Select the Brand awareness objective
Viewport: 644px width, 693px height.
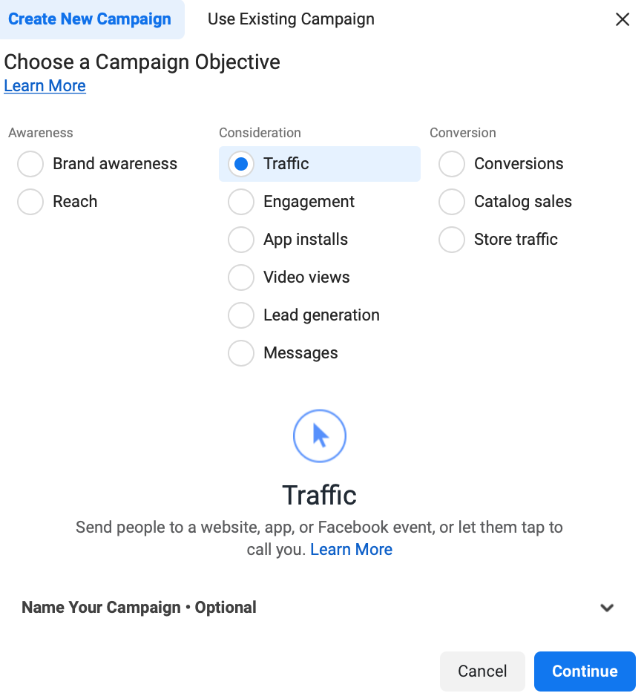(30, 164)
